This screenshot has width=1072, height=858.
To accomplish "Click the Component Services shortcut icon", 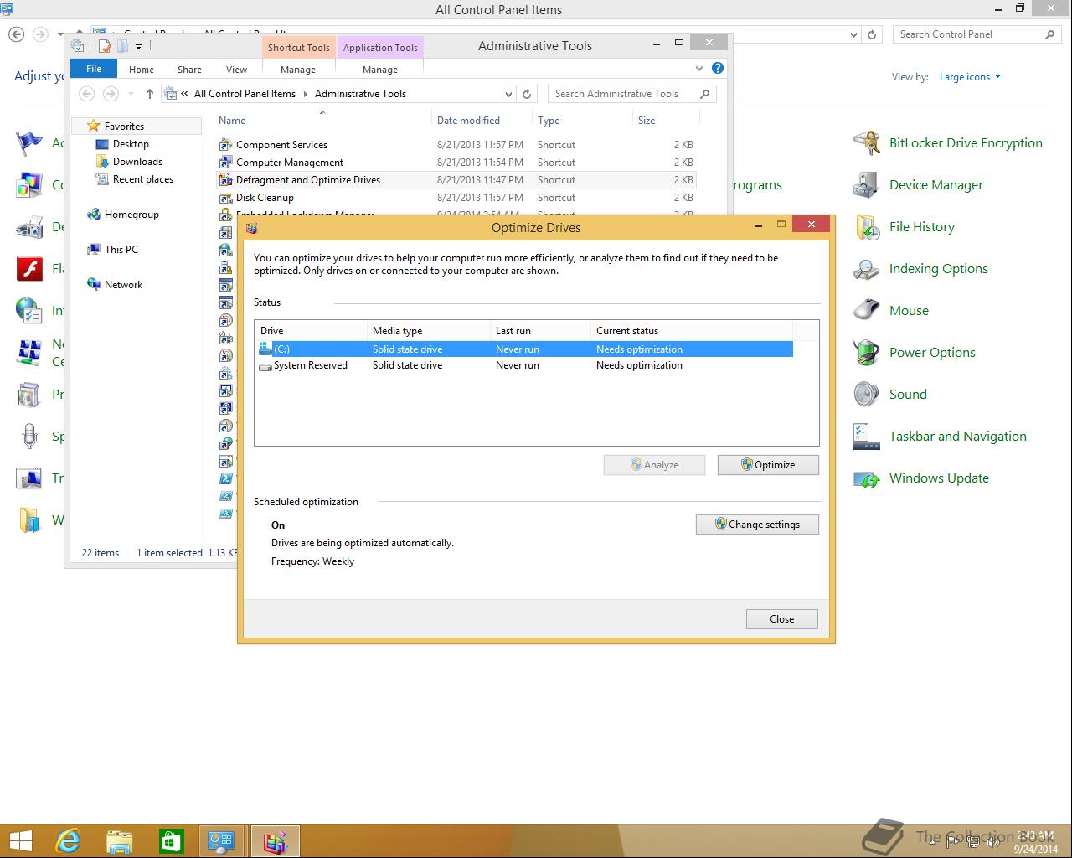I will [225, 145].
